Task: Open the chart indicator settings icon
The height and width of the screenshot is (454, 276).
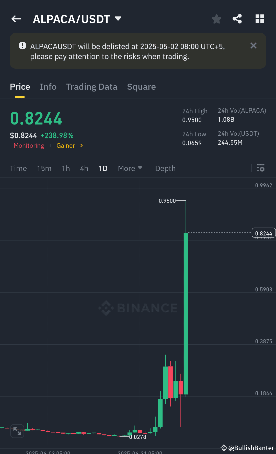Action: [x=261, y=168]
